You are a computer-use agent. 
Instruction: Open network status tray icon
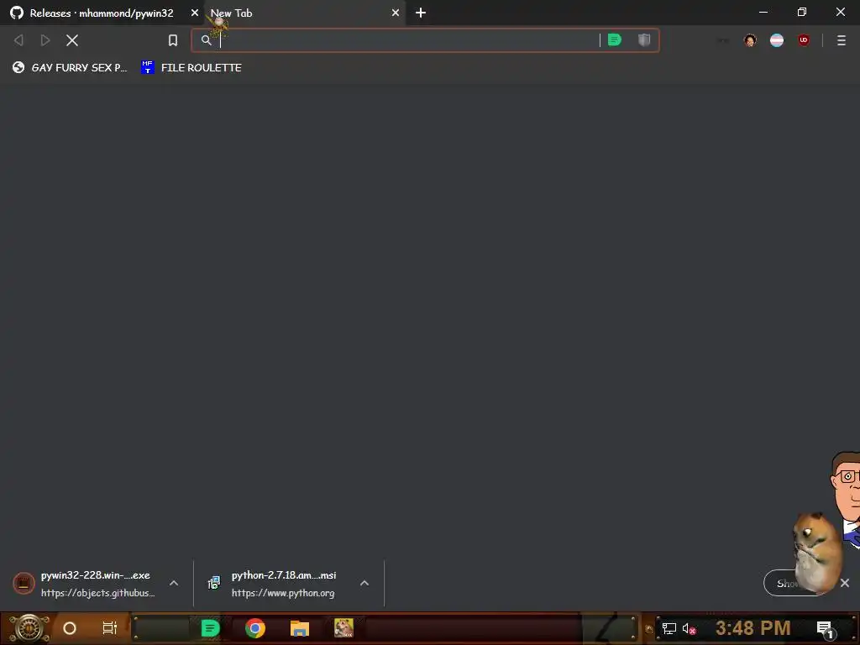pos(669,628)
